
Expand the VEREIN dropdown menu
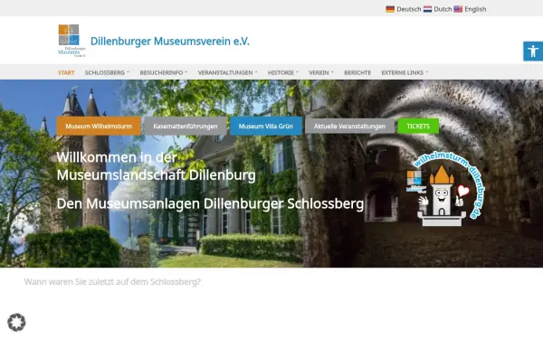(321, 72)
